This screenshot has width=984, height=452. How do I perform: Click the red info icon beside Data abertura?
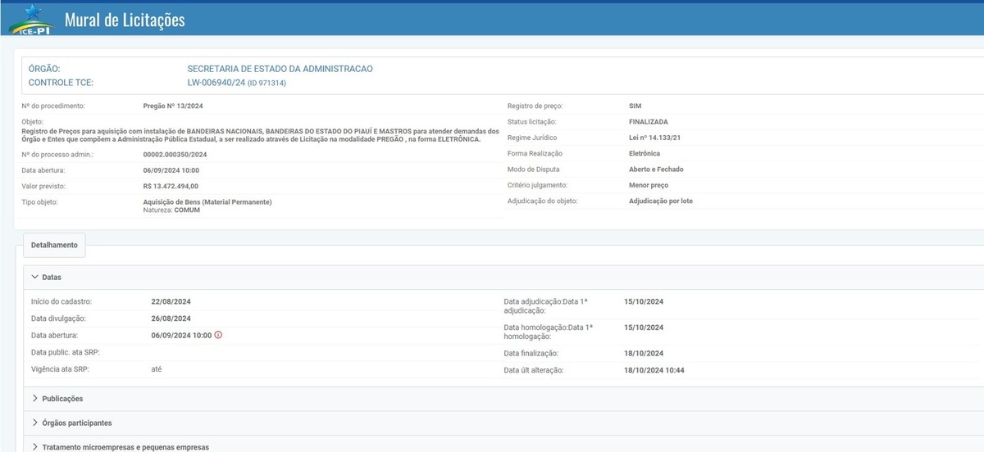(x=218, y=335)
